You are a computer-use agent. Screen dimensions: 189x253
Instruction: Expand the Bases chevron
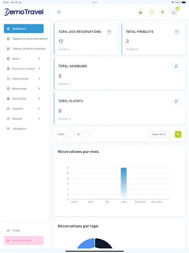(x=39, y=58)
